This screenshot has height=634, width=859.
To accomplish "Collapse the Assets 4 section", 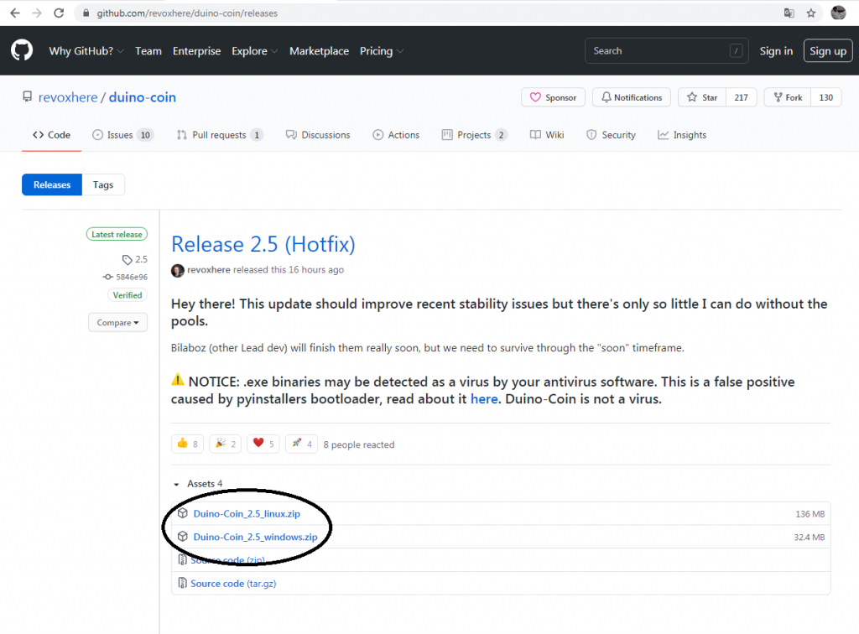I will (x=198, y=484).
